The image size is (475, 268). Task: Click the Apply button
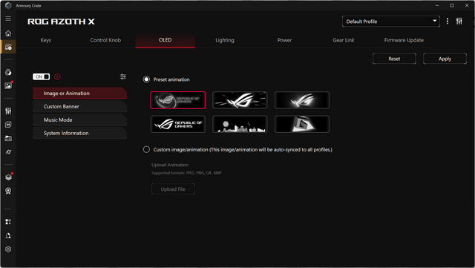pos(445,59)
